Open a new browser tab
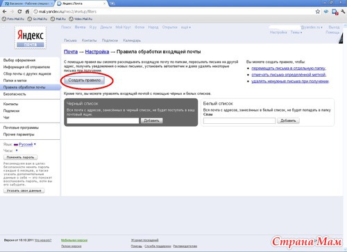The height and width of the screenshot is (252, 347). [112, 3]
